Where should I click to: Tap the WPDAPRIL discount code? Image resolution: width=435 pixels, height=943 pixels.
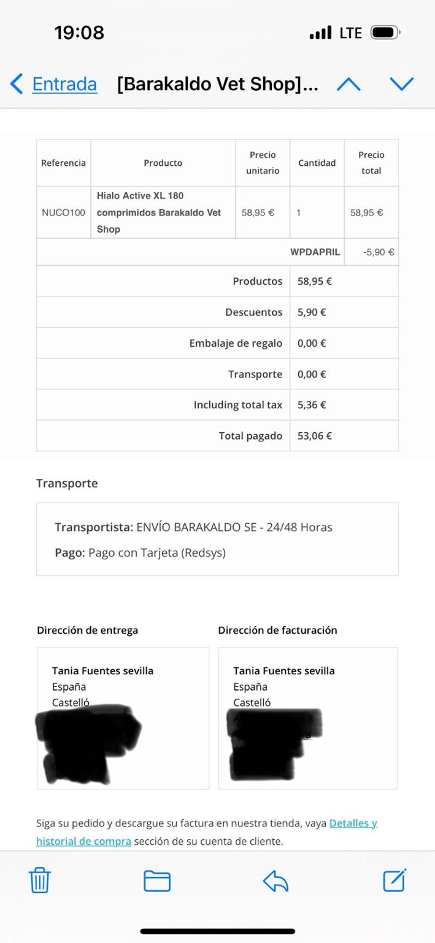(x=315, y=252)
